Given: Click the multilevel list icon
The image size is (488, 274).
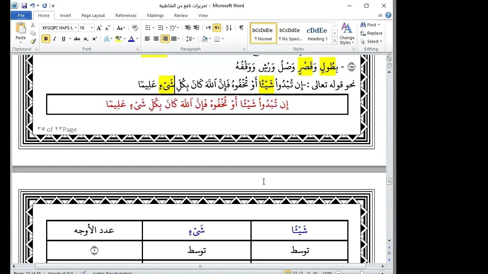Looking at the screenshot, I should click(x=173, y=28).
